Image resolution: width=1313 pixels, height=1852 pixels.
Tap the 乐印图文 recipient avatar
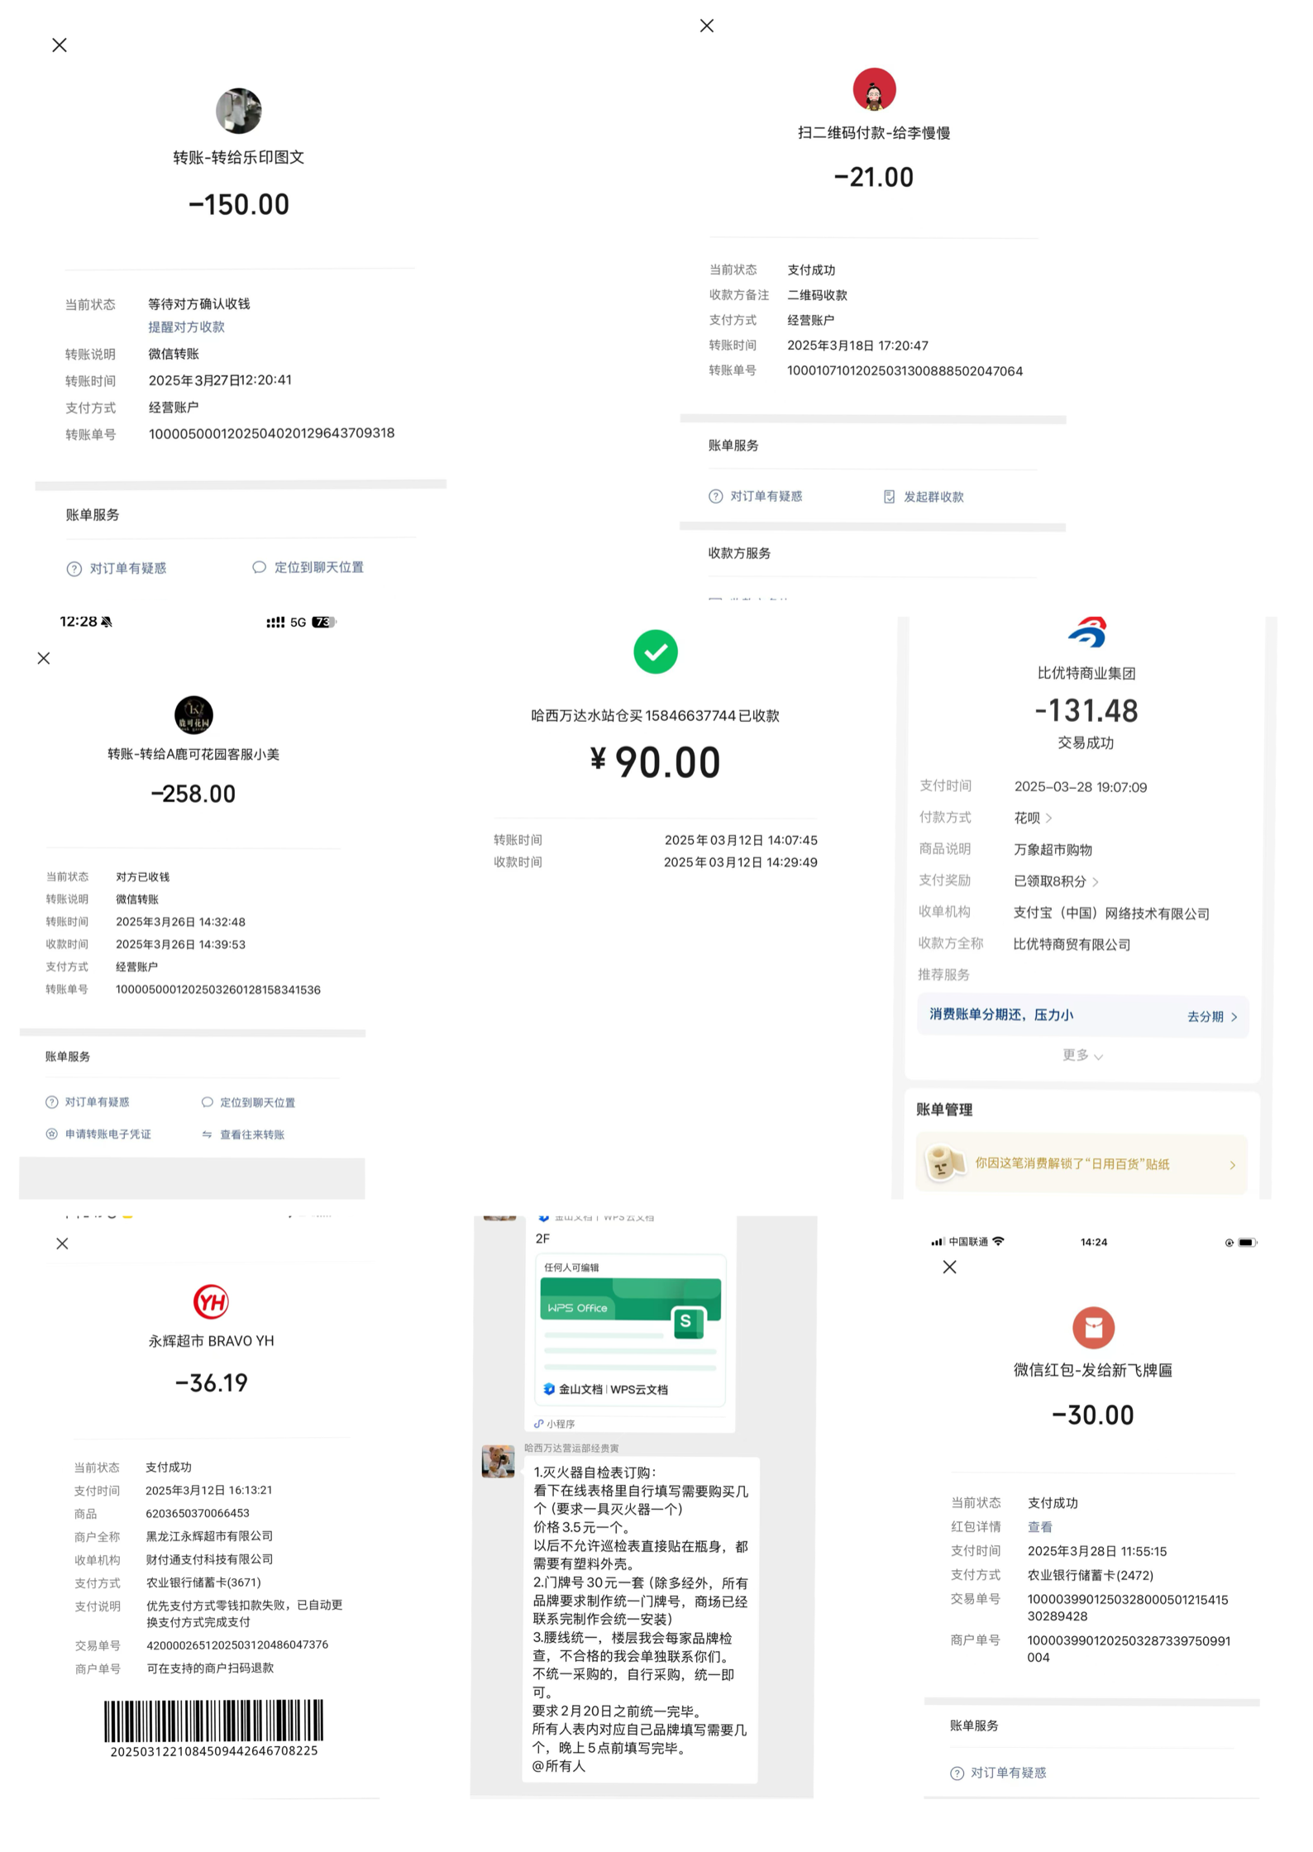click(239, 111)
